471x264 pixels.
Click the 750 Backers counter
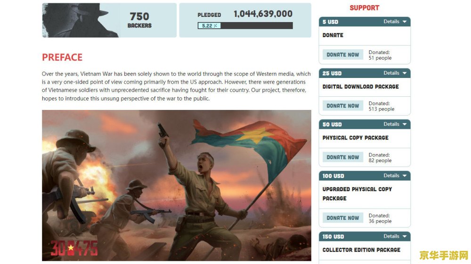coord(139,20)
